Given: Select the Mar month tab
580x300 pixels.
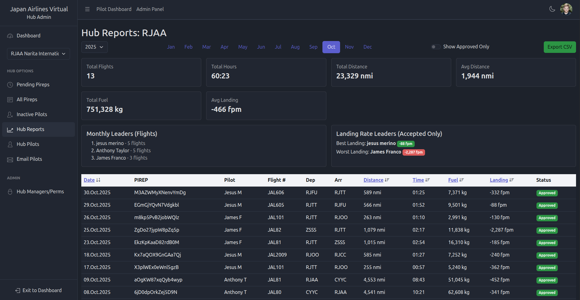Looking at the screenshot, I should point(206,47).
